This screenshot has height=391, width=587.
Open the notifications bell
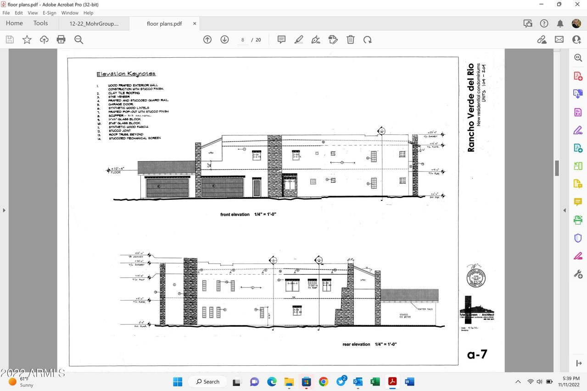560,23
